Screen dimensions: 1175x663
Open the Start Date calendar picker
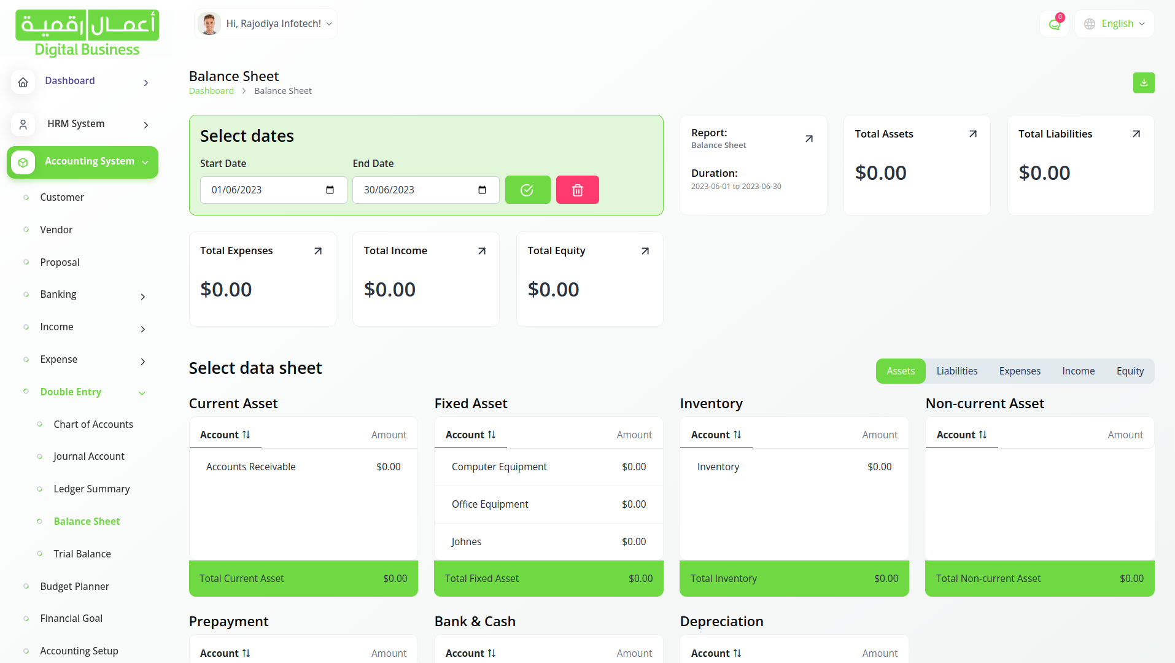point(330,190)
